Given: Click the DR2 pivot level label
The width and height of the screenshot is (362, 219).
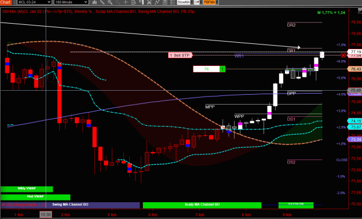Looking at the screenshot, I should pyautogui.click(x=291, y=25).
